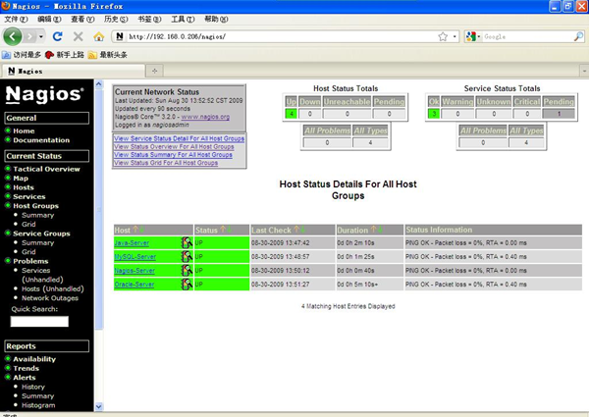The height and width of the screenshot is (417, 590).
Task: Sort Host column descending with down arrow
Action: pos(141,229)
